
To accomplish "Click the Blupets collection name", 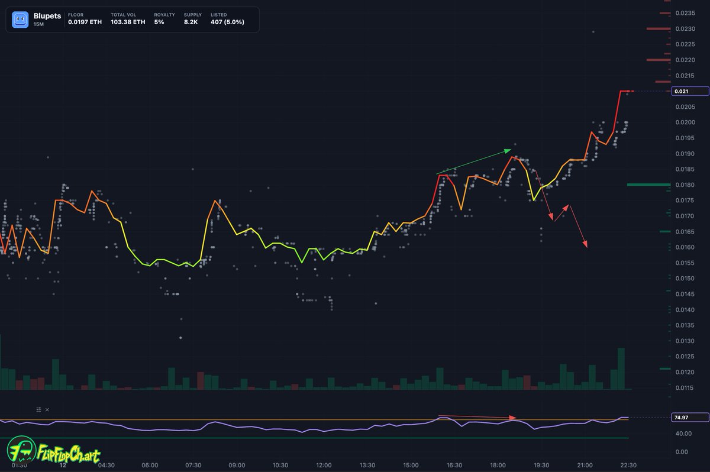I will [47, 16].
